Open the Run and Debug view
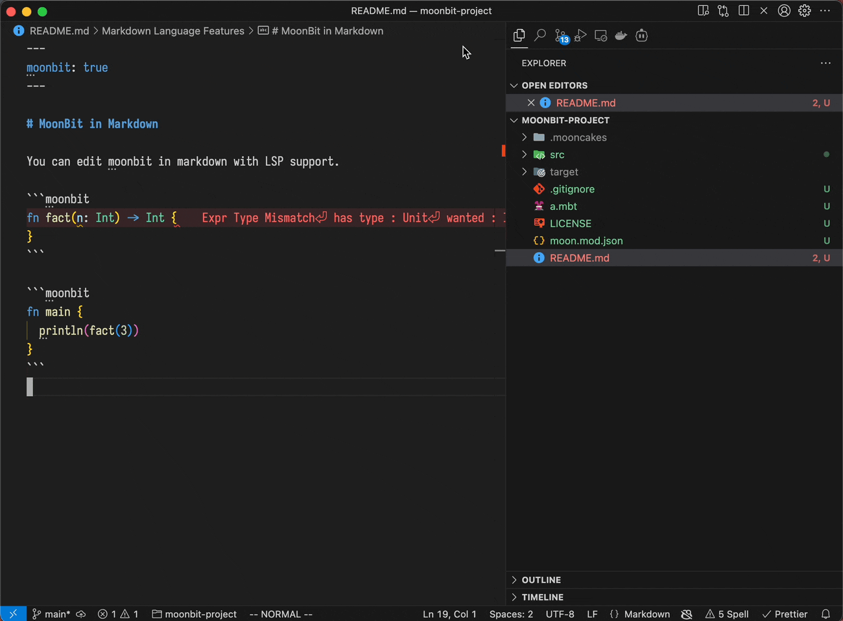The width and height of the screenshot is (843, 621). 580,36
